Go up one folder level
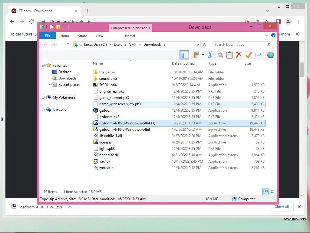This screenshot has height=233, width=310. point(68,45)
